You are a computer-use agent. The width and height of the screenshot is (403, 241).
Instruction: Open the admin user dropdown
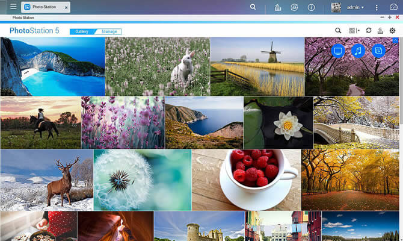click(355, 7)
